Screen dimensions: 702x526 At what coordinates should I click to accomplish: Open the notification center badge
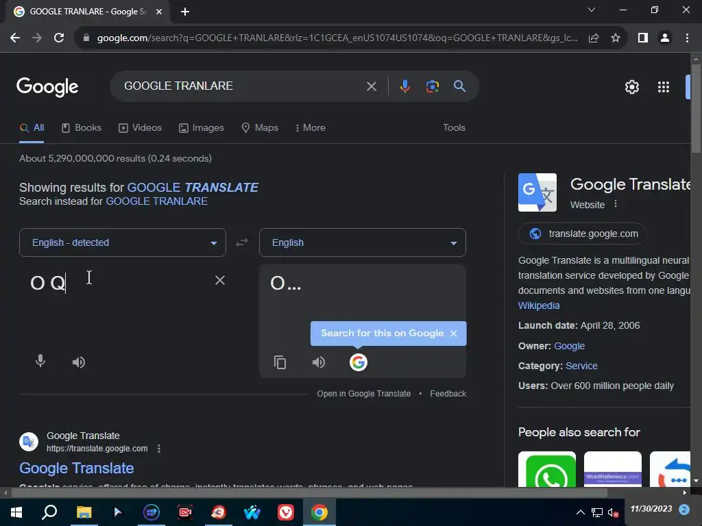click(683, 509)
